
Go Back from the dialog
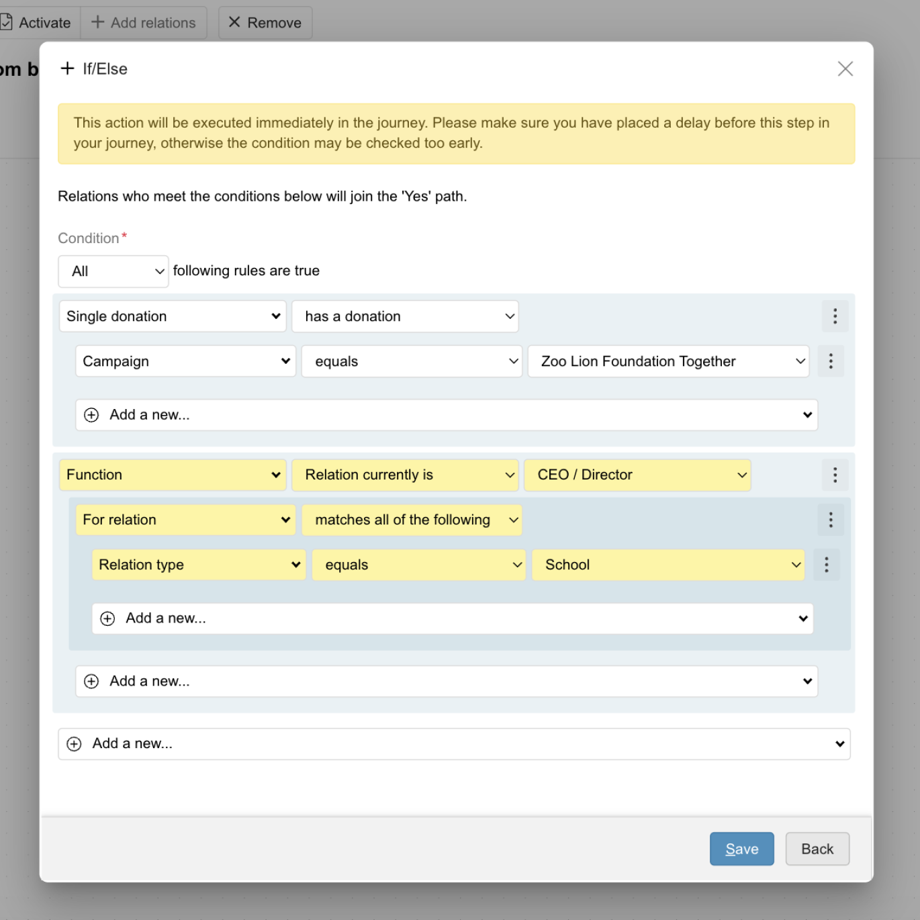click(817, 849)
